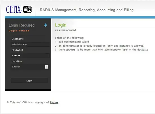The height and width of the screenshot is (114, 155).
Task: Click the 'Login Required' sidebar heading
Action: [22, 25]
